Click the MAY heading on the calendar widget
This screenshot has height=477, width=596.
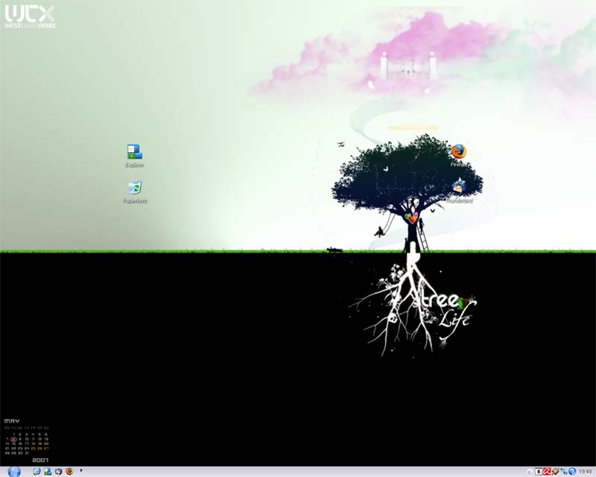click(12, 421)
